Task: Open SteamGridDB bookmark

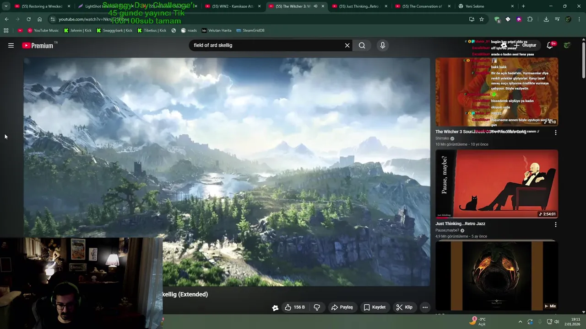Action: point(250,30)
